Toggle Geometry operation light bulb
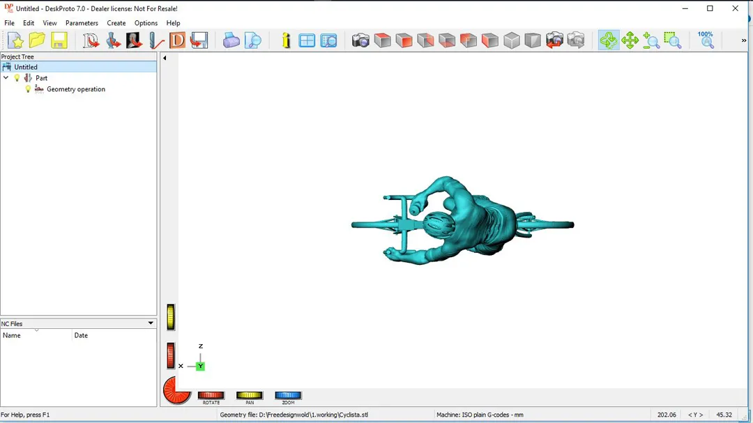Screen dimensions: 753x423 pos(29,89)
